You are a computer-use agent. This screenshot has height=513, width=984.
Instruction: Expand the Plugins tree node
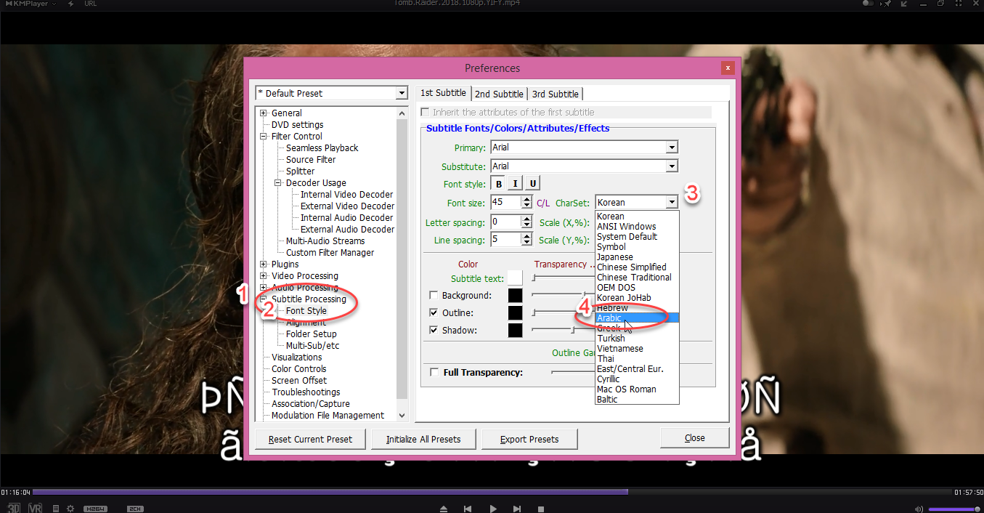point(264,264)
